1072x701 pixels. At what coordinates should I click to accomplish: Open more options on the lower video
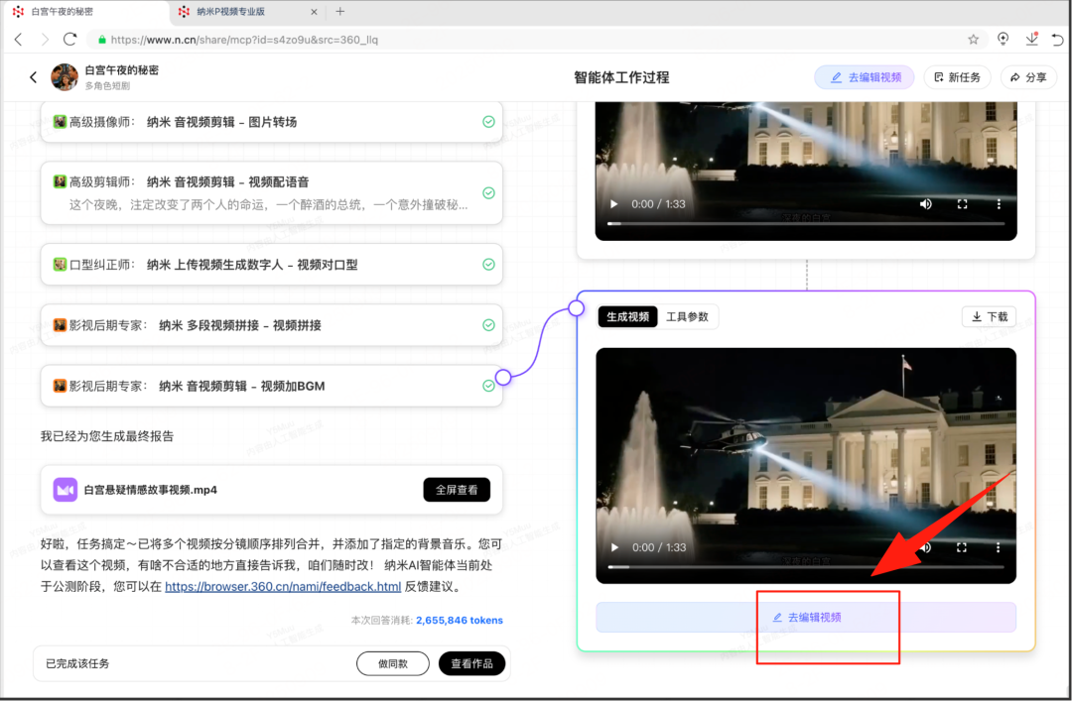click(999, 547)
